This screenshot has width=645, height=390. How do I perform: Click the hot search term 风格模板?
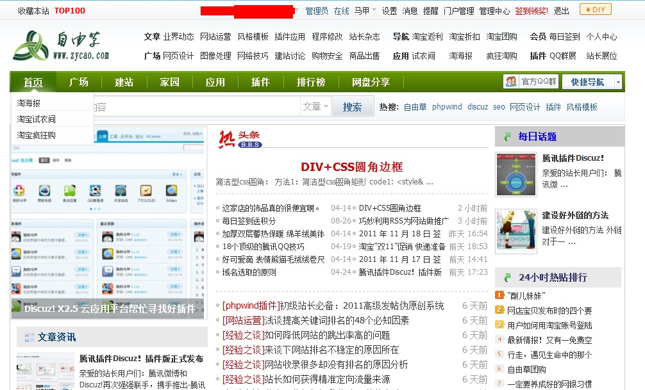tap(582, 107)
